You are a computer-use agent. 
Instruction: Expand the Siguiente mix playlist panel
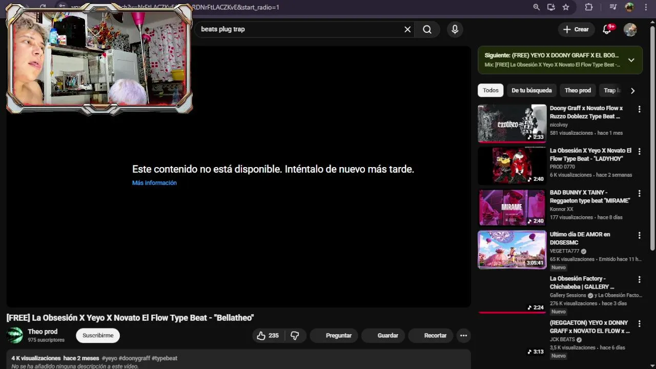(631, 60)
